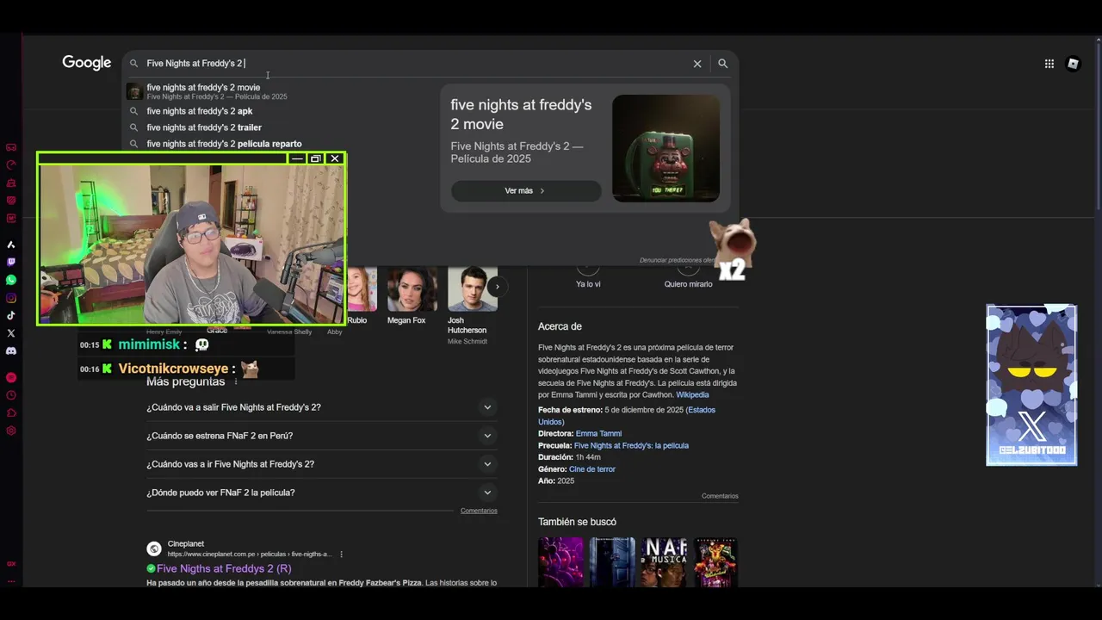
Task: Open Cineplanet result options menu (three dots)
Action: click(x=341, y=555)
